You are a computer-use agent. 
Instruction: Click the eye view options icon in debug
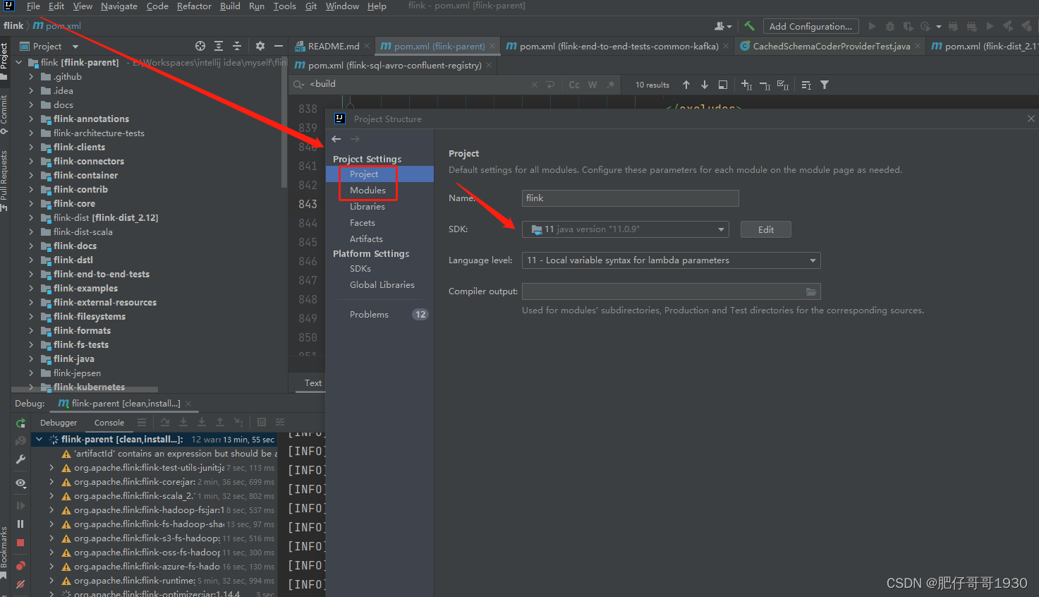(20, 483)
